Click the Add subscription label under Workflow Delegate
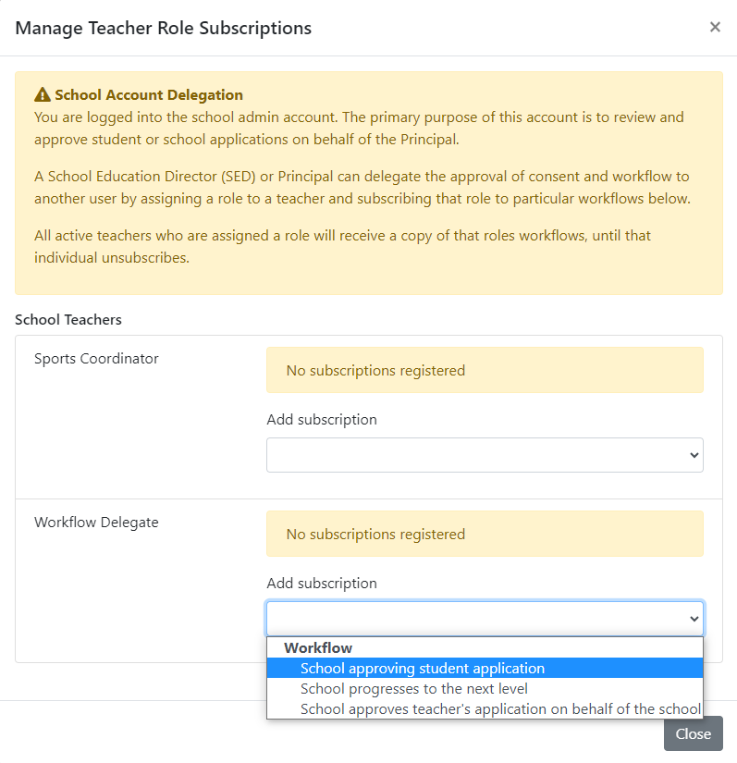This screenshot has width=737, height=763. pos(322,583)
